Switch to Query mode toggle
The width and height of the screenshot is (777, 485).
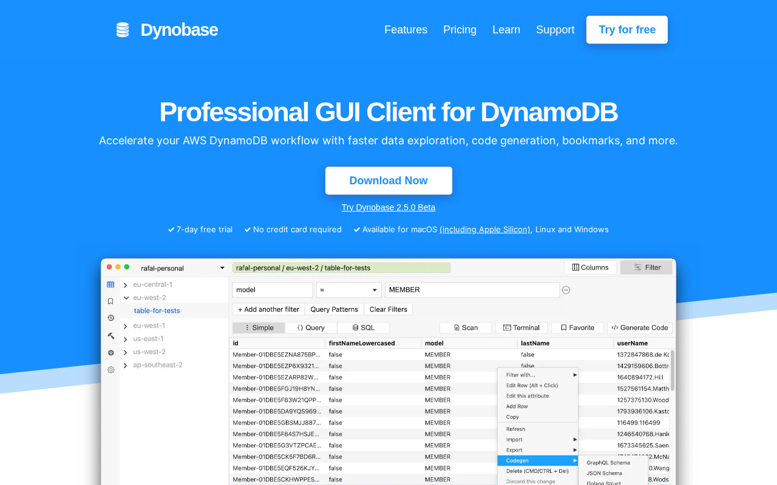pyautogui.click(x=311, y=327)
